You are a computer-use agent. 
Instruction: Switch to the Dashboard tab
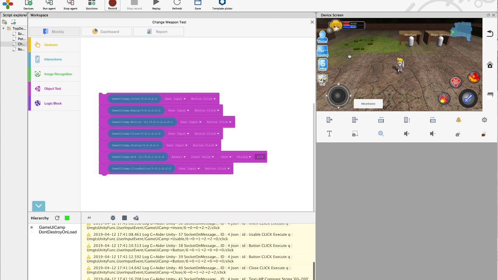[x=106, y=31]
